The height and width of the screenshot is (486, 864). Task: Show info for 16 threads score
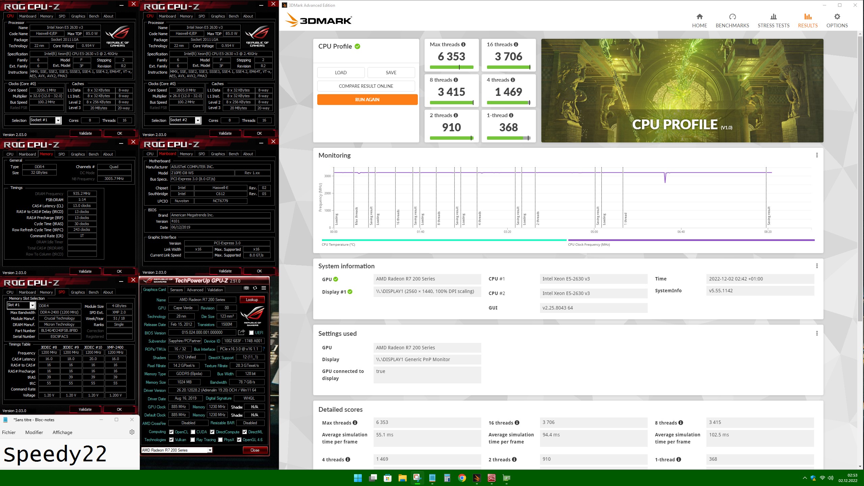click(516, 45)
